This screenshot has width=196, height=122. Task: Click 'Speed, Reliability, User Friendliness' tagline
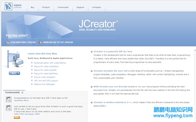(x=97, y=30)
